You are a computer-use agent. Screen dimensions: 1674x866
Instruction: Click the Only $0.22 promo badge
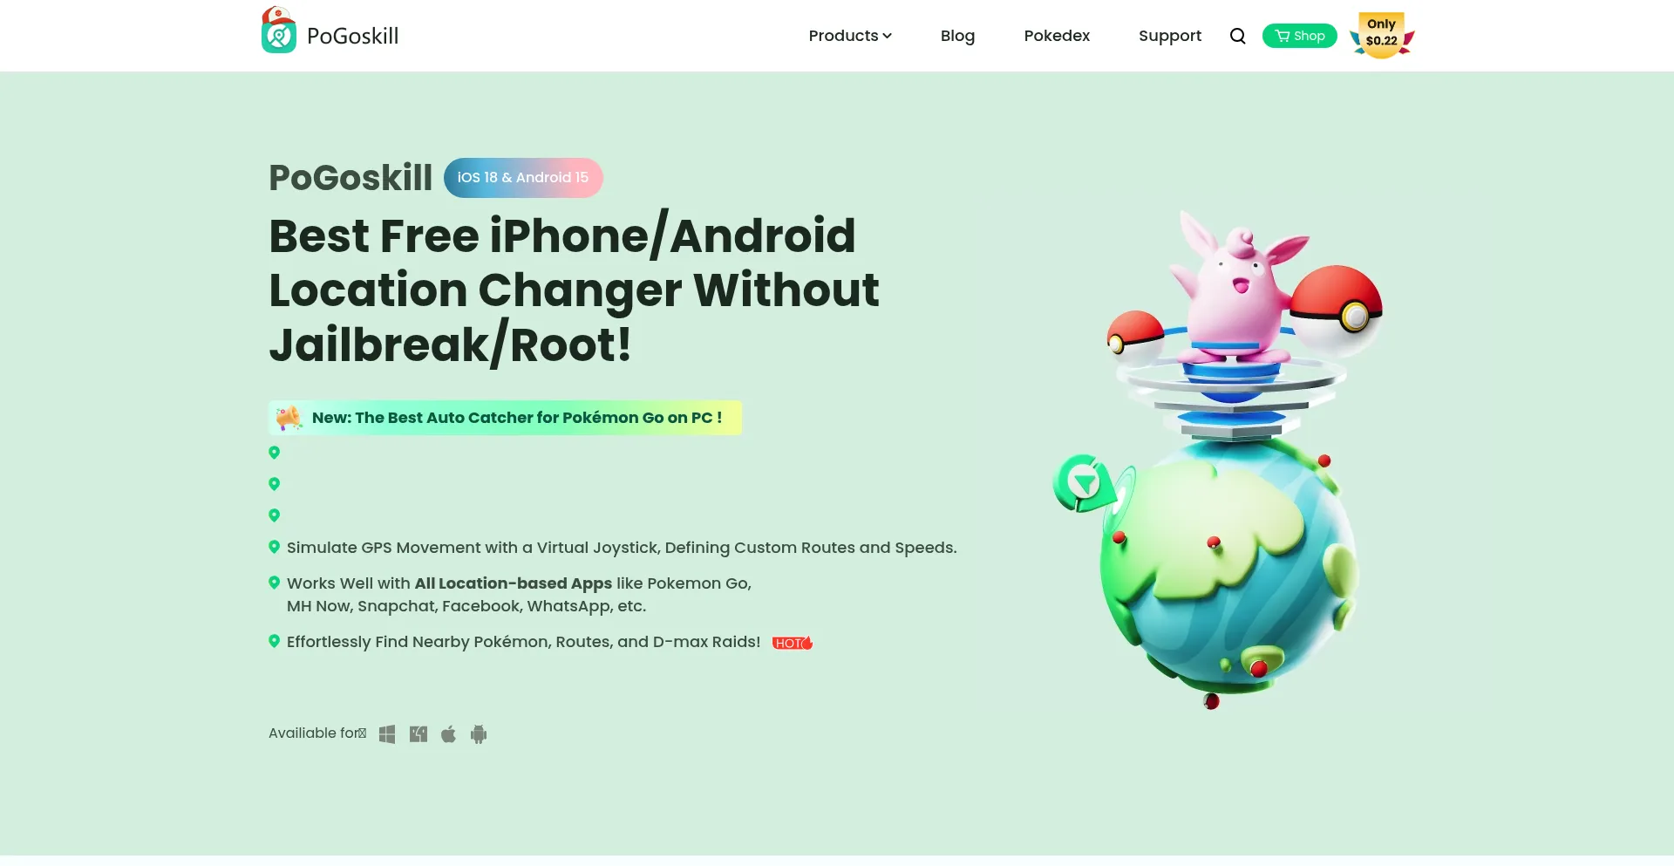(x=1382, y=35)
